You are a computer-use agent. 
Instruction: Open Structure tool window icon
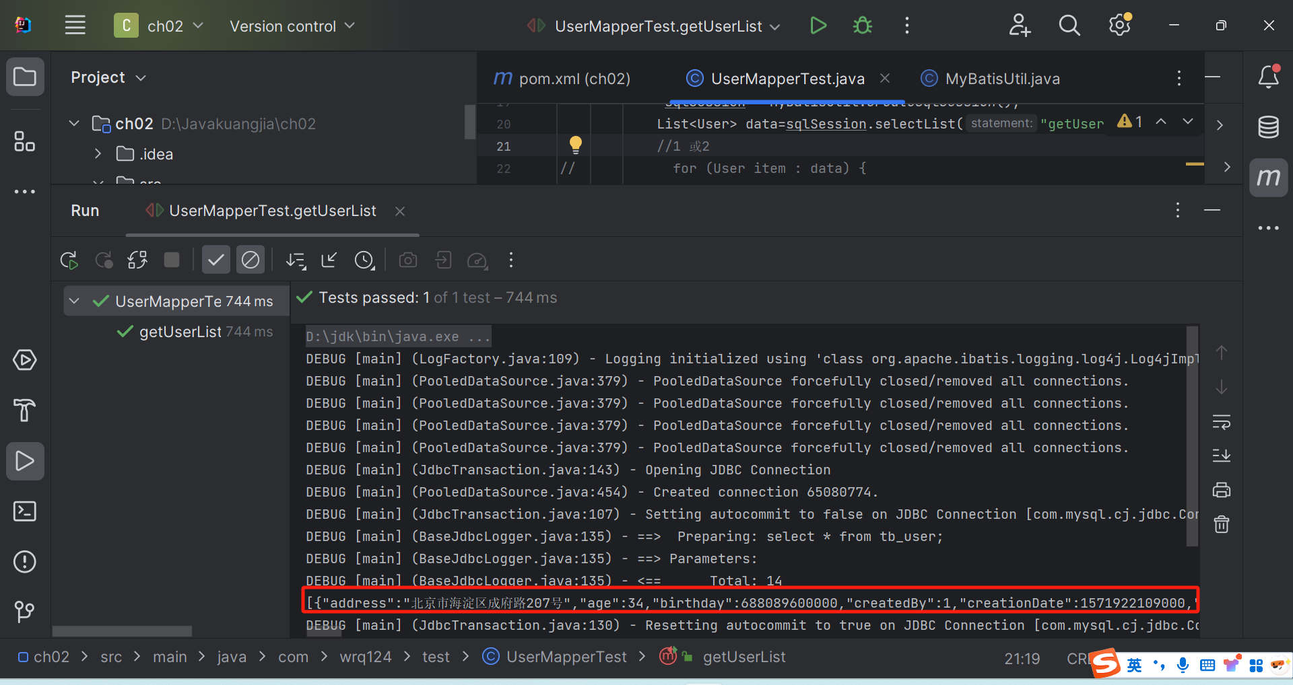pyautogui.click(x=25, y=141)
